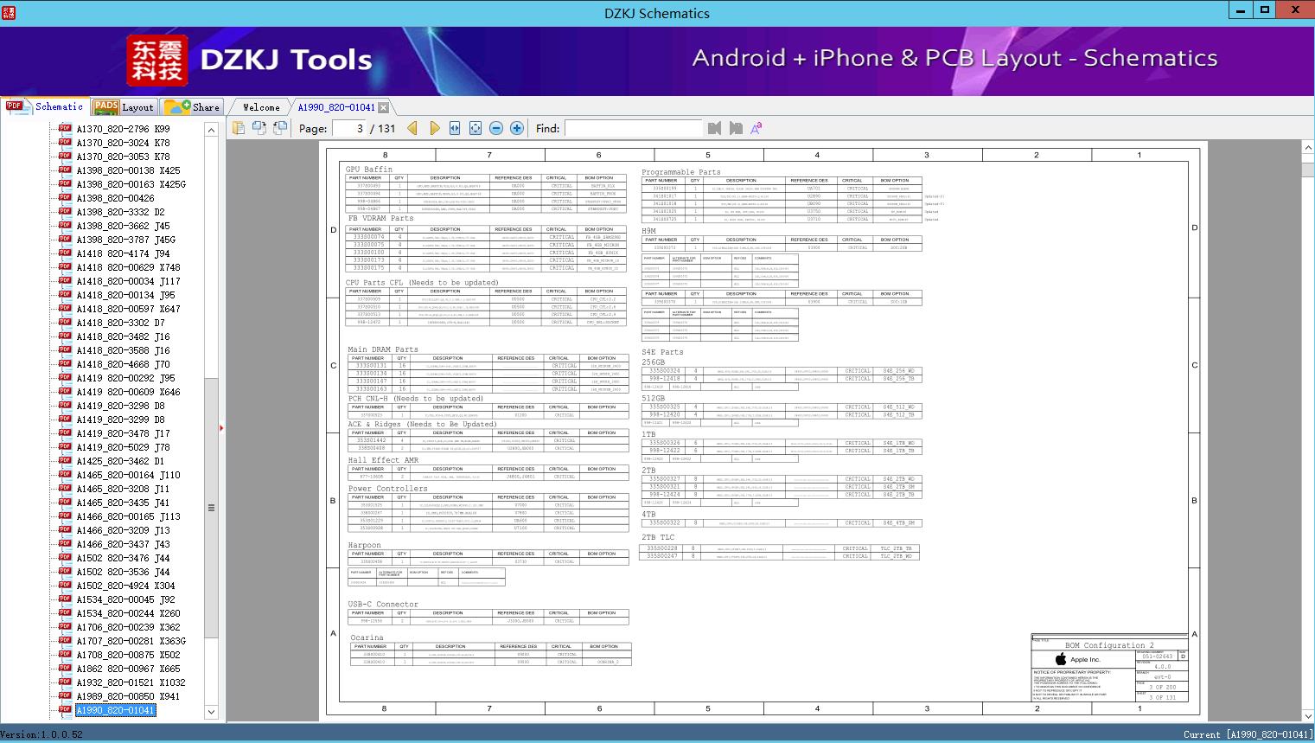Open A1707_820-00281 X363G schematic
1315x743 pixels.
point(131,641)
